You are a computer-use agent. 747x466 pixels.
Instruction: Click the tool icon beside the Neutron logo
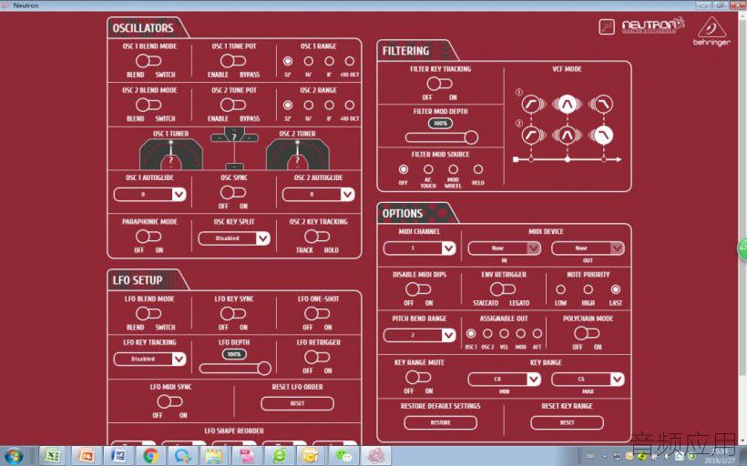click(607, 26)
